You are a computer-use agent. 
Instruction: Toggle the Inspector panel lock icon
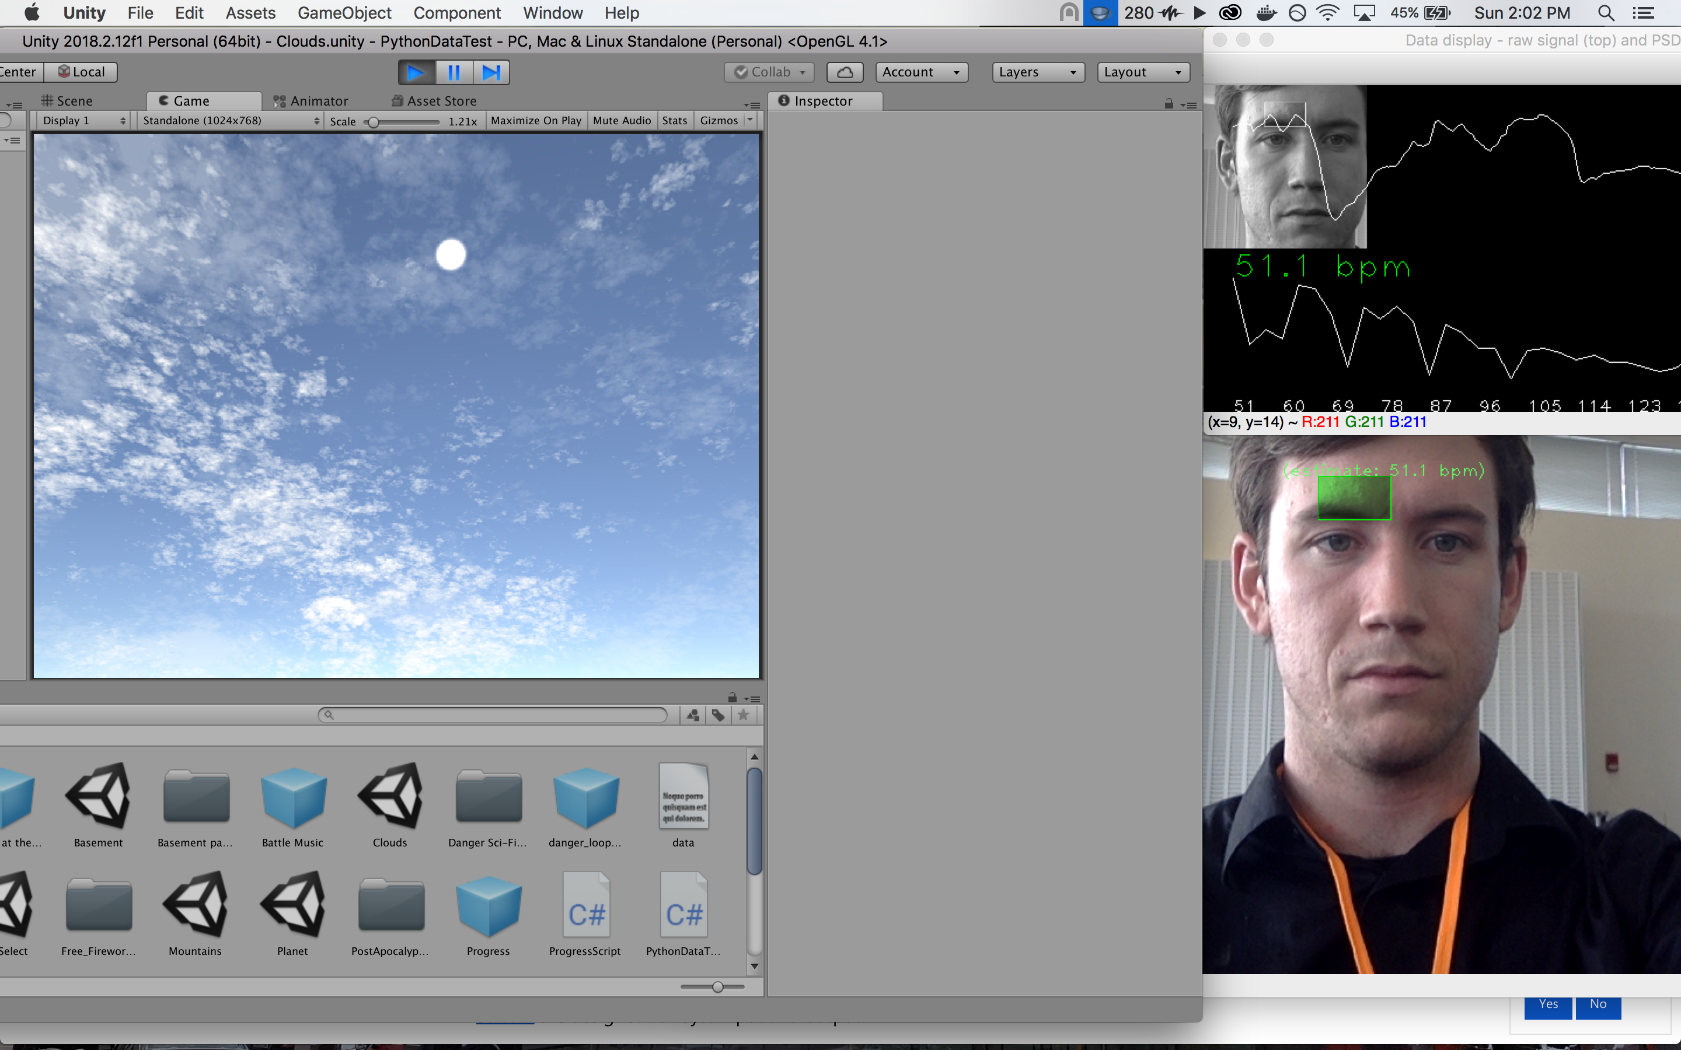pyautogui.click(x=1169, y=104)
